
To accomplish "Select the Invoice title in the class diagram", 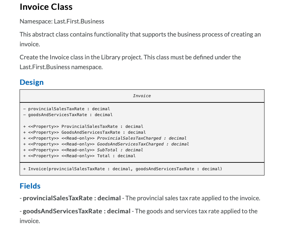I will pos(142,96).
